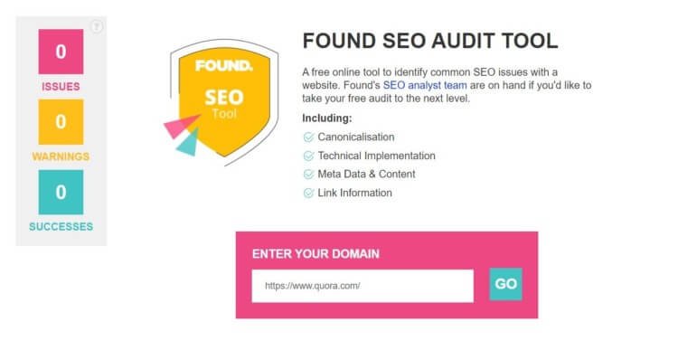Click the SUCCESSES label

[61, 227]
